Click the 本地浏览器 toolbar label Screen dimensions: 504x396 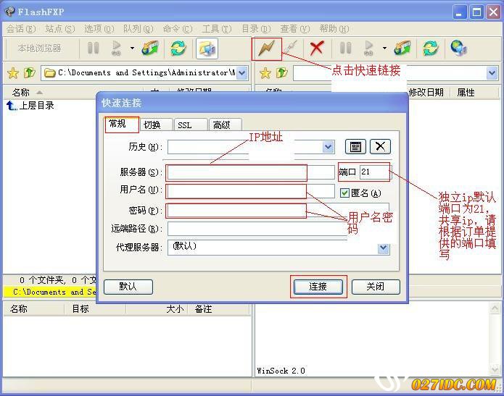[40, 48]
